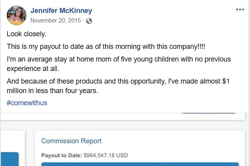The width and height of the screenshot is (250, 166).
Task: Click the 'average stay at home mom' sentence
Action: 118,59
